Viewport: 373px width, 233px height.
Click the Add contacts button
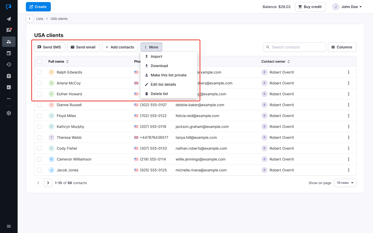(x=120, y=47)
